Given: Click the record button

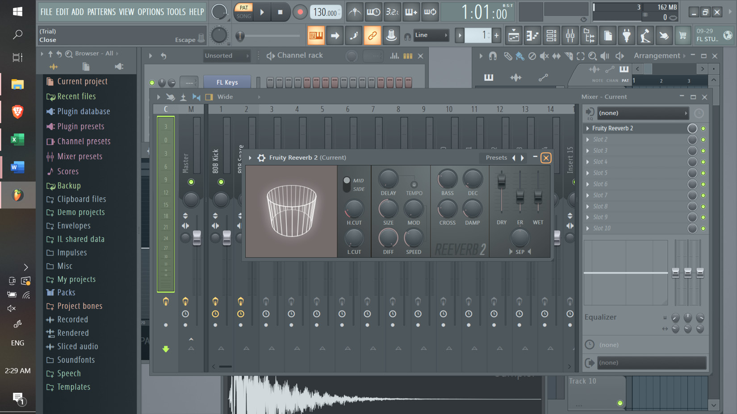Looking at the screenshot, I should (300, 12).
